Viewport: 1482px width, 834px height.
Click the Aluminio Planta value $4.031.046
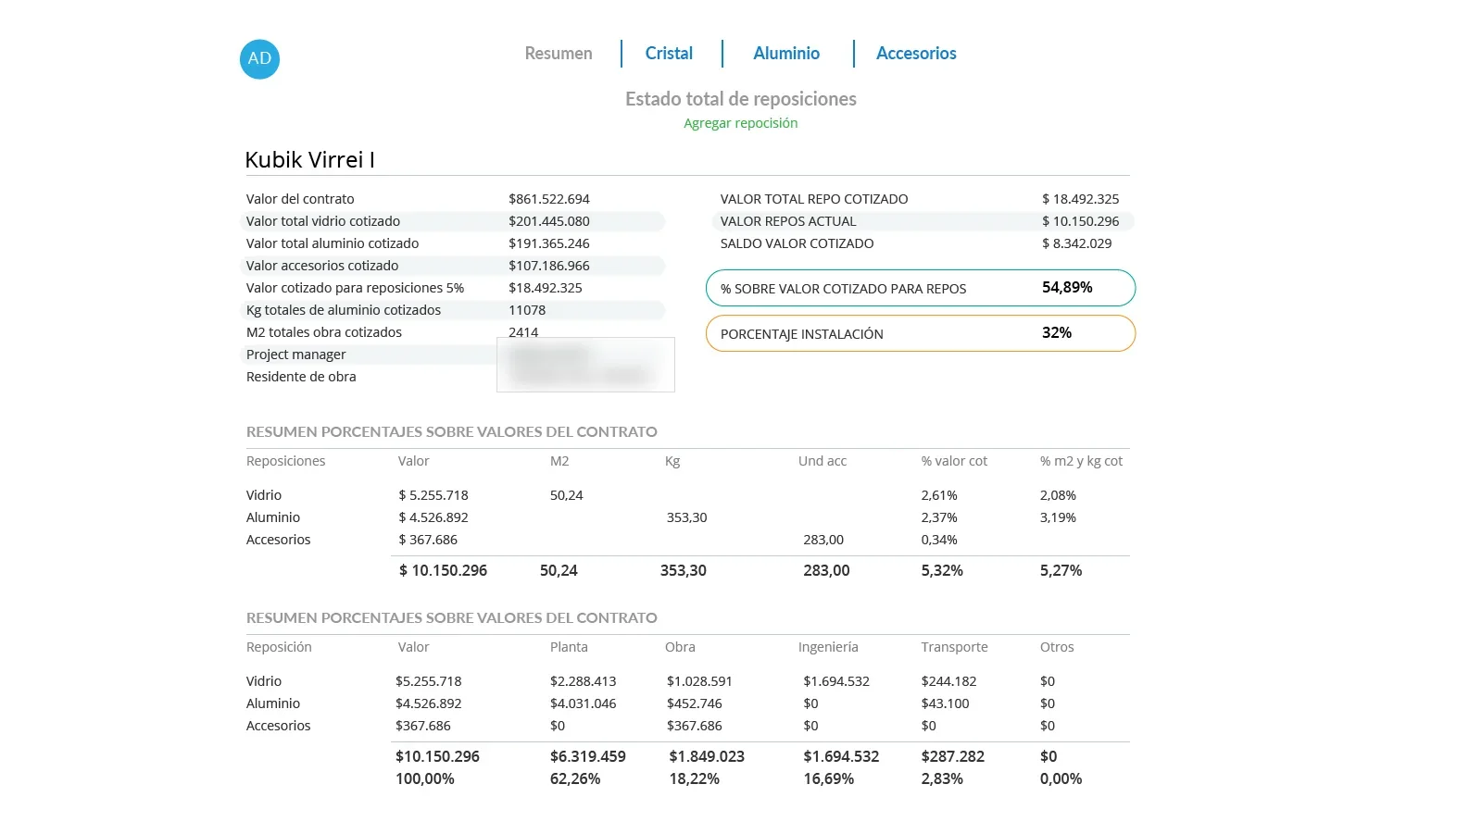click(584, 703)
